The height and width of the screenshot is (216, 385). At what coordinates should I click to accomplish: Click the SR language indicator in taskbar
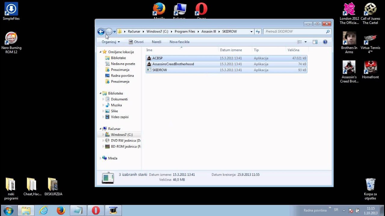[x=336, y=210]
